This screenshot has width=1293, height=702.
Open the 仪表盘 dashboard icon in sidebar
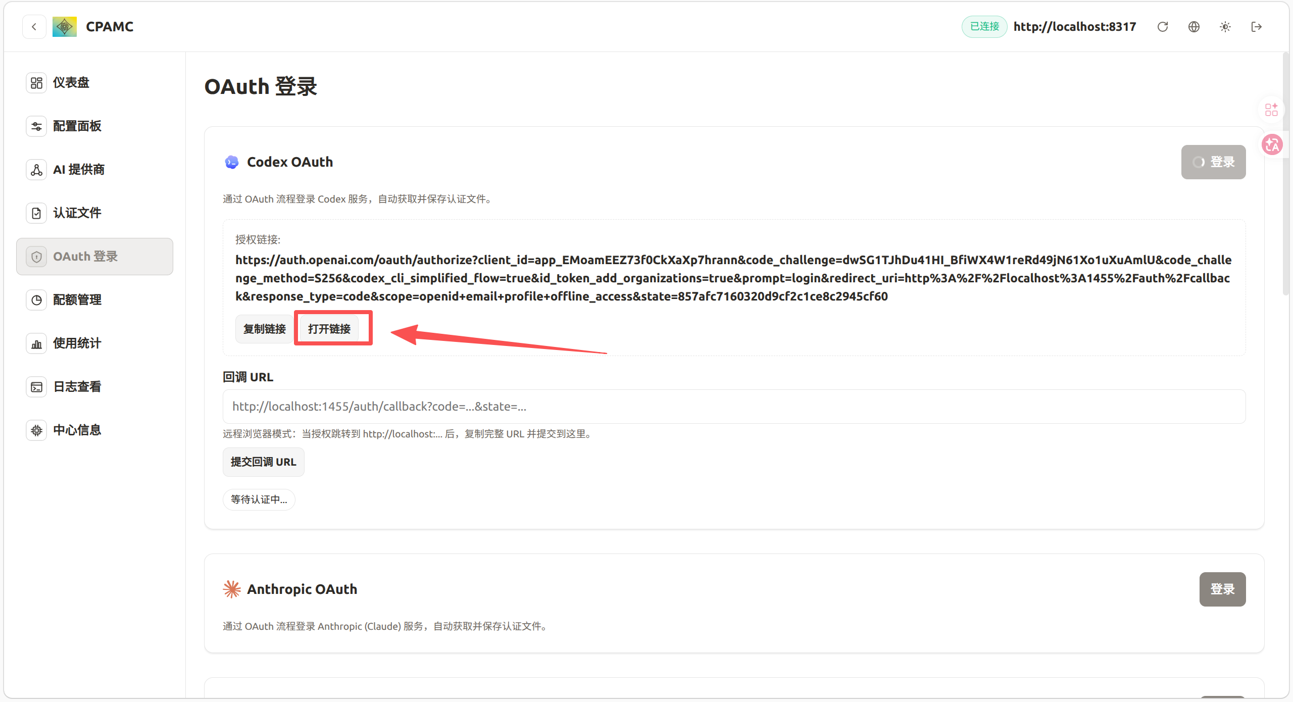tap(36, 82)
